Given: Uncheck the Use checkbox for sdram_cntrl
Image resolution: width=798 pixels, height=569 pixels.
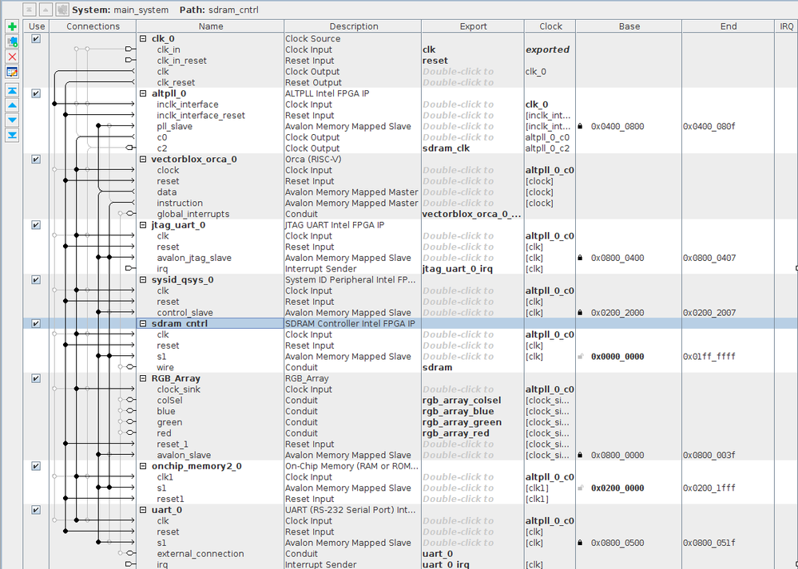Looking at the screenshot, I should (x=36, y=323).
